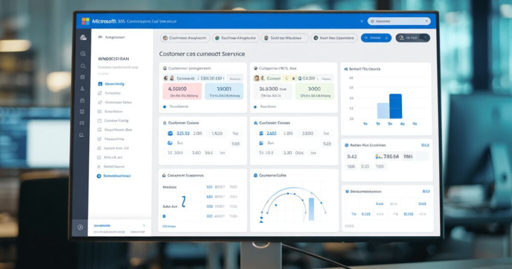Open the dropdown arrow on the blue pill button
The height and width of the screenshot is (269, 512).
(386, 38)
